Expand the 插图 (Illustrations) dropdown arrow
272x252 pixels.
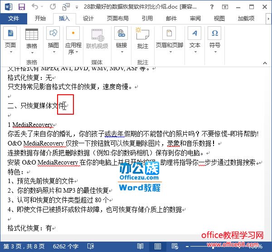click(x=54, y=52)
